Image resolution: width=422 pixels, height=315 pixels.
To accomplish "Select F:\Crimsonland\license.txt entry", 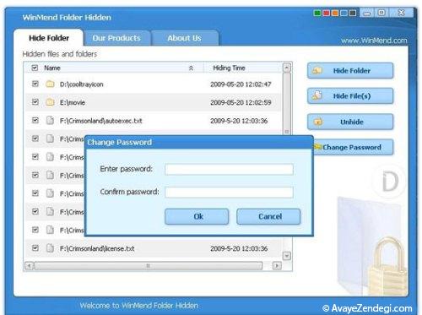I will click(x=97, y=248).
